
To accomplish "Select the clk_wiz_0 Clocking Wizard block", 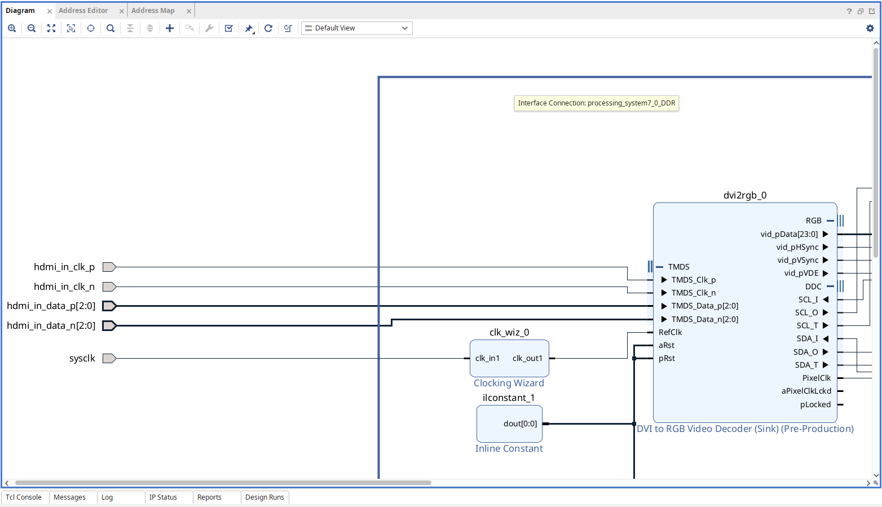I will pos(509,369).
